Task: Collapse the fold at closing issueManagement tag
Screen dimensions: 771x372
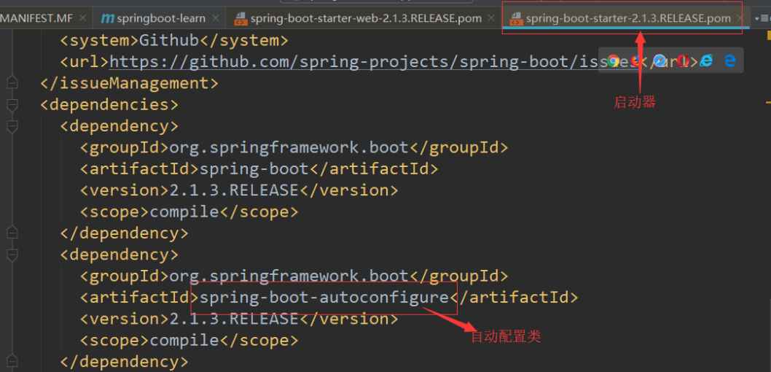Action: point(12,82)
